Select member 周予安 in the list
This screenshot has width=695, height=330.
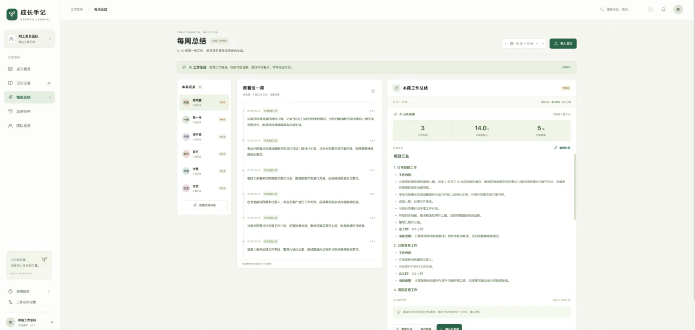(204, 137)
